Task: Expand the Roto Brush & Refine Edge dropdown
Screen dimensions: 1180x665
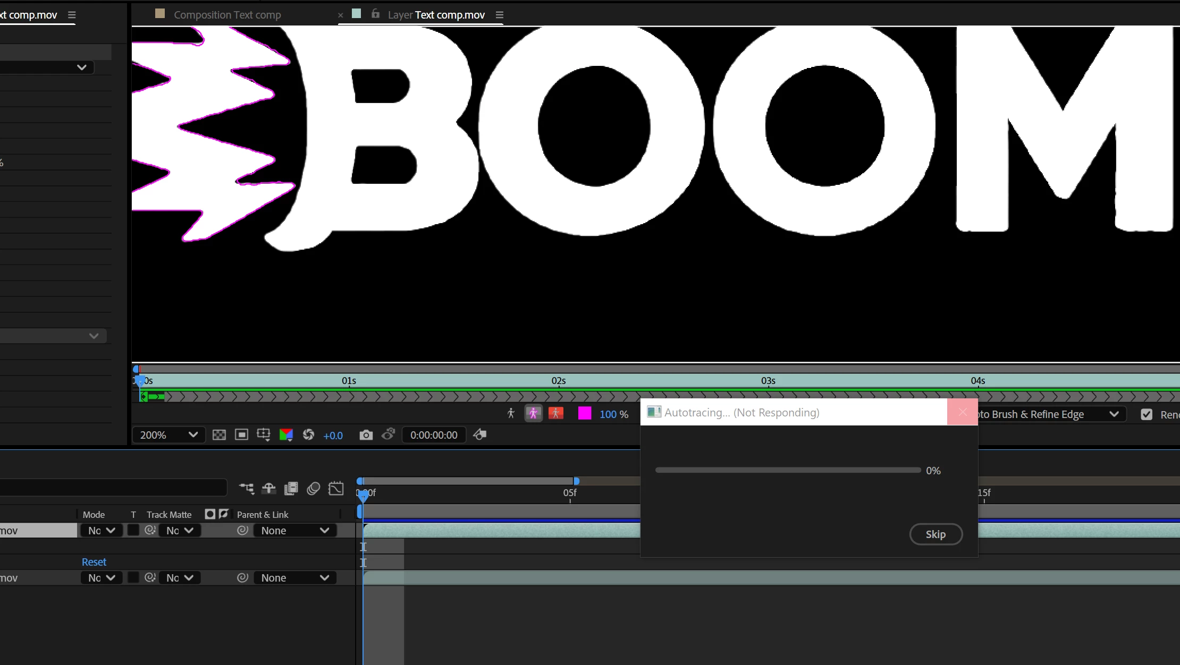Action: pos(1114,414)
